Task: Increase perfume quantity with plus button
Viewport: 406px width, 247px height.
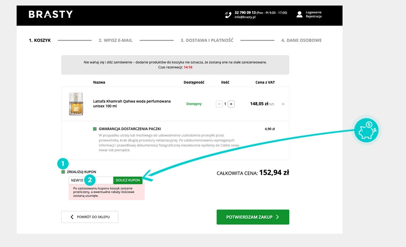Action: tap(231, 104)
